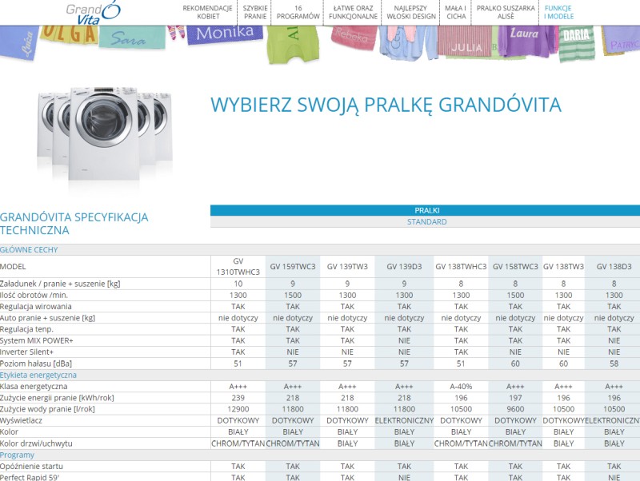Click the MODEL row label
The height and width of the screenshot is (481, 640).
tap(13, 267)
